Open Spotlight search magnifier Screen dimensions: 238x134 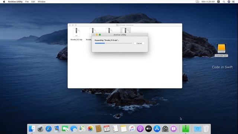[x=224, y=1]
